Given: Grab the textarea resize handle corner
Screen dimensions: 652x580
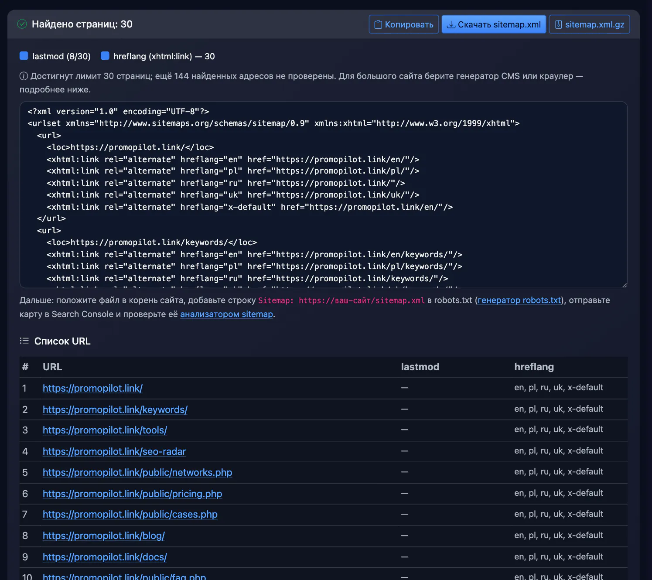Looking at the screenshot, I should [624, 285].
